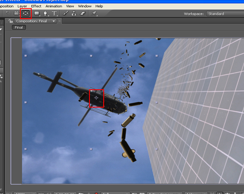Select the Brush tool
The height and width of the screenshot is (194, 244).
[x=65, y=13]
